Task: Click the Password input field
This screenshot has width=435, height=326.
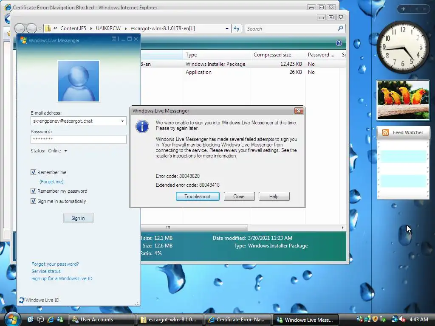Action: [x=79, y=139]
